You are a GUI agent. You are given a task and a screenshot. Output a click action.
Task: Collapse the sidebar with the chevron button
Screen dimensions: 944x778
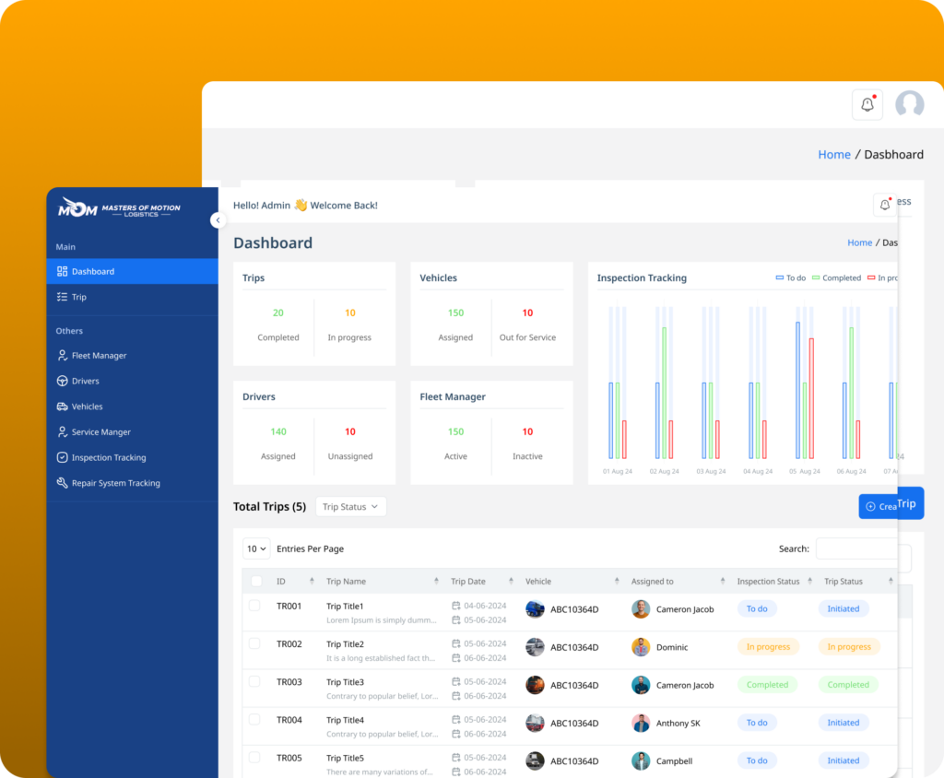click(x=218, y=220)
